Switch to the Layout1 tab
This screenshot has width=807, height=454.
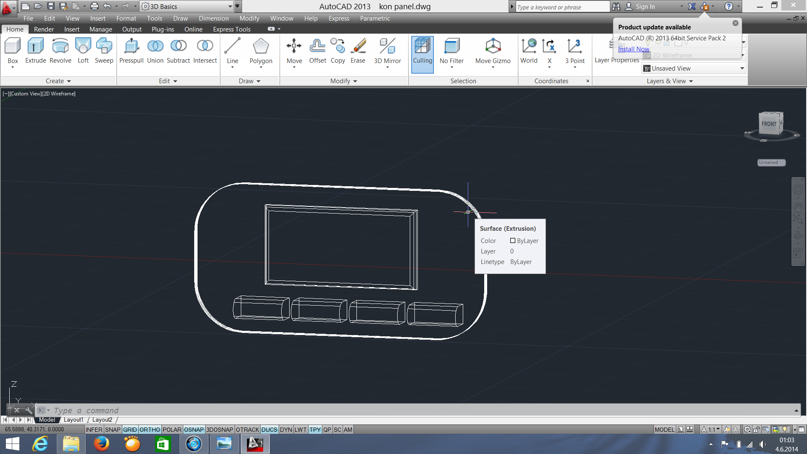(73, 420)
